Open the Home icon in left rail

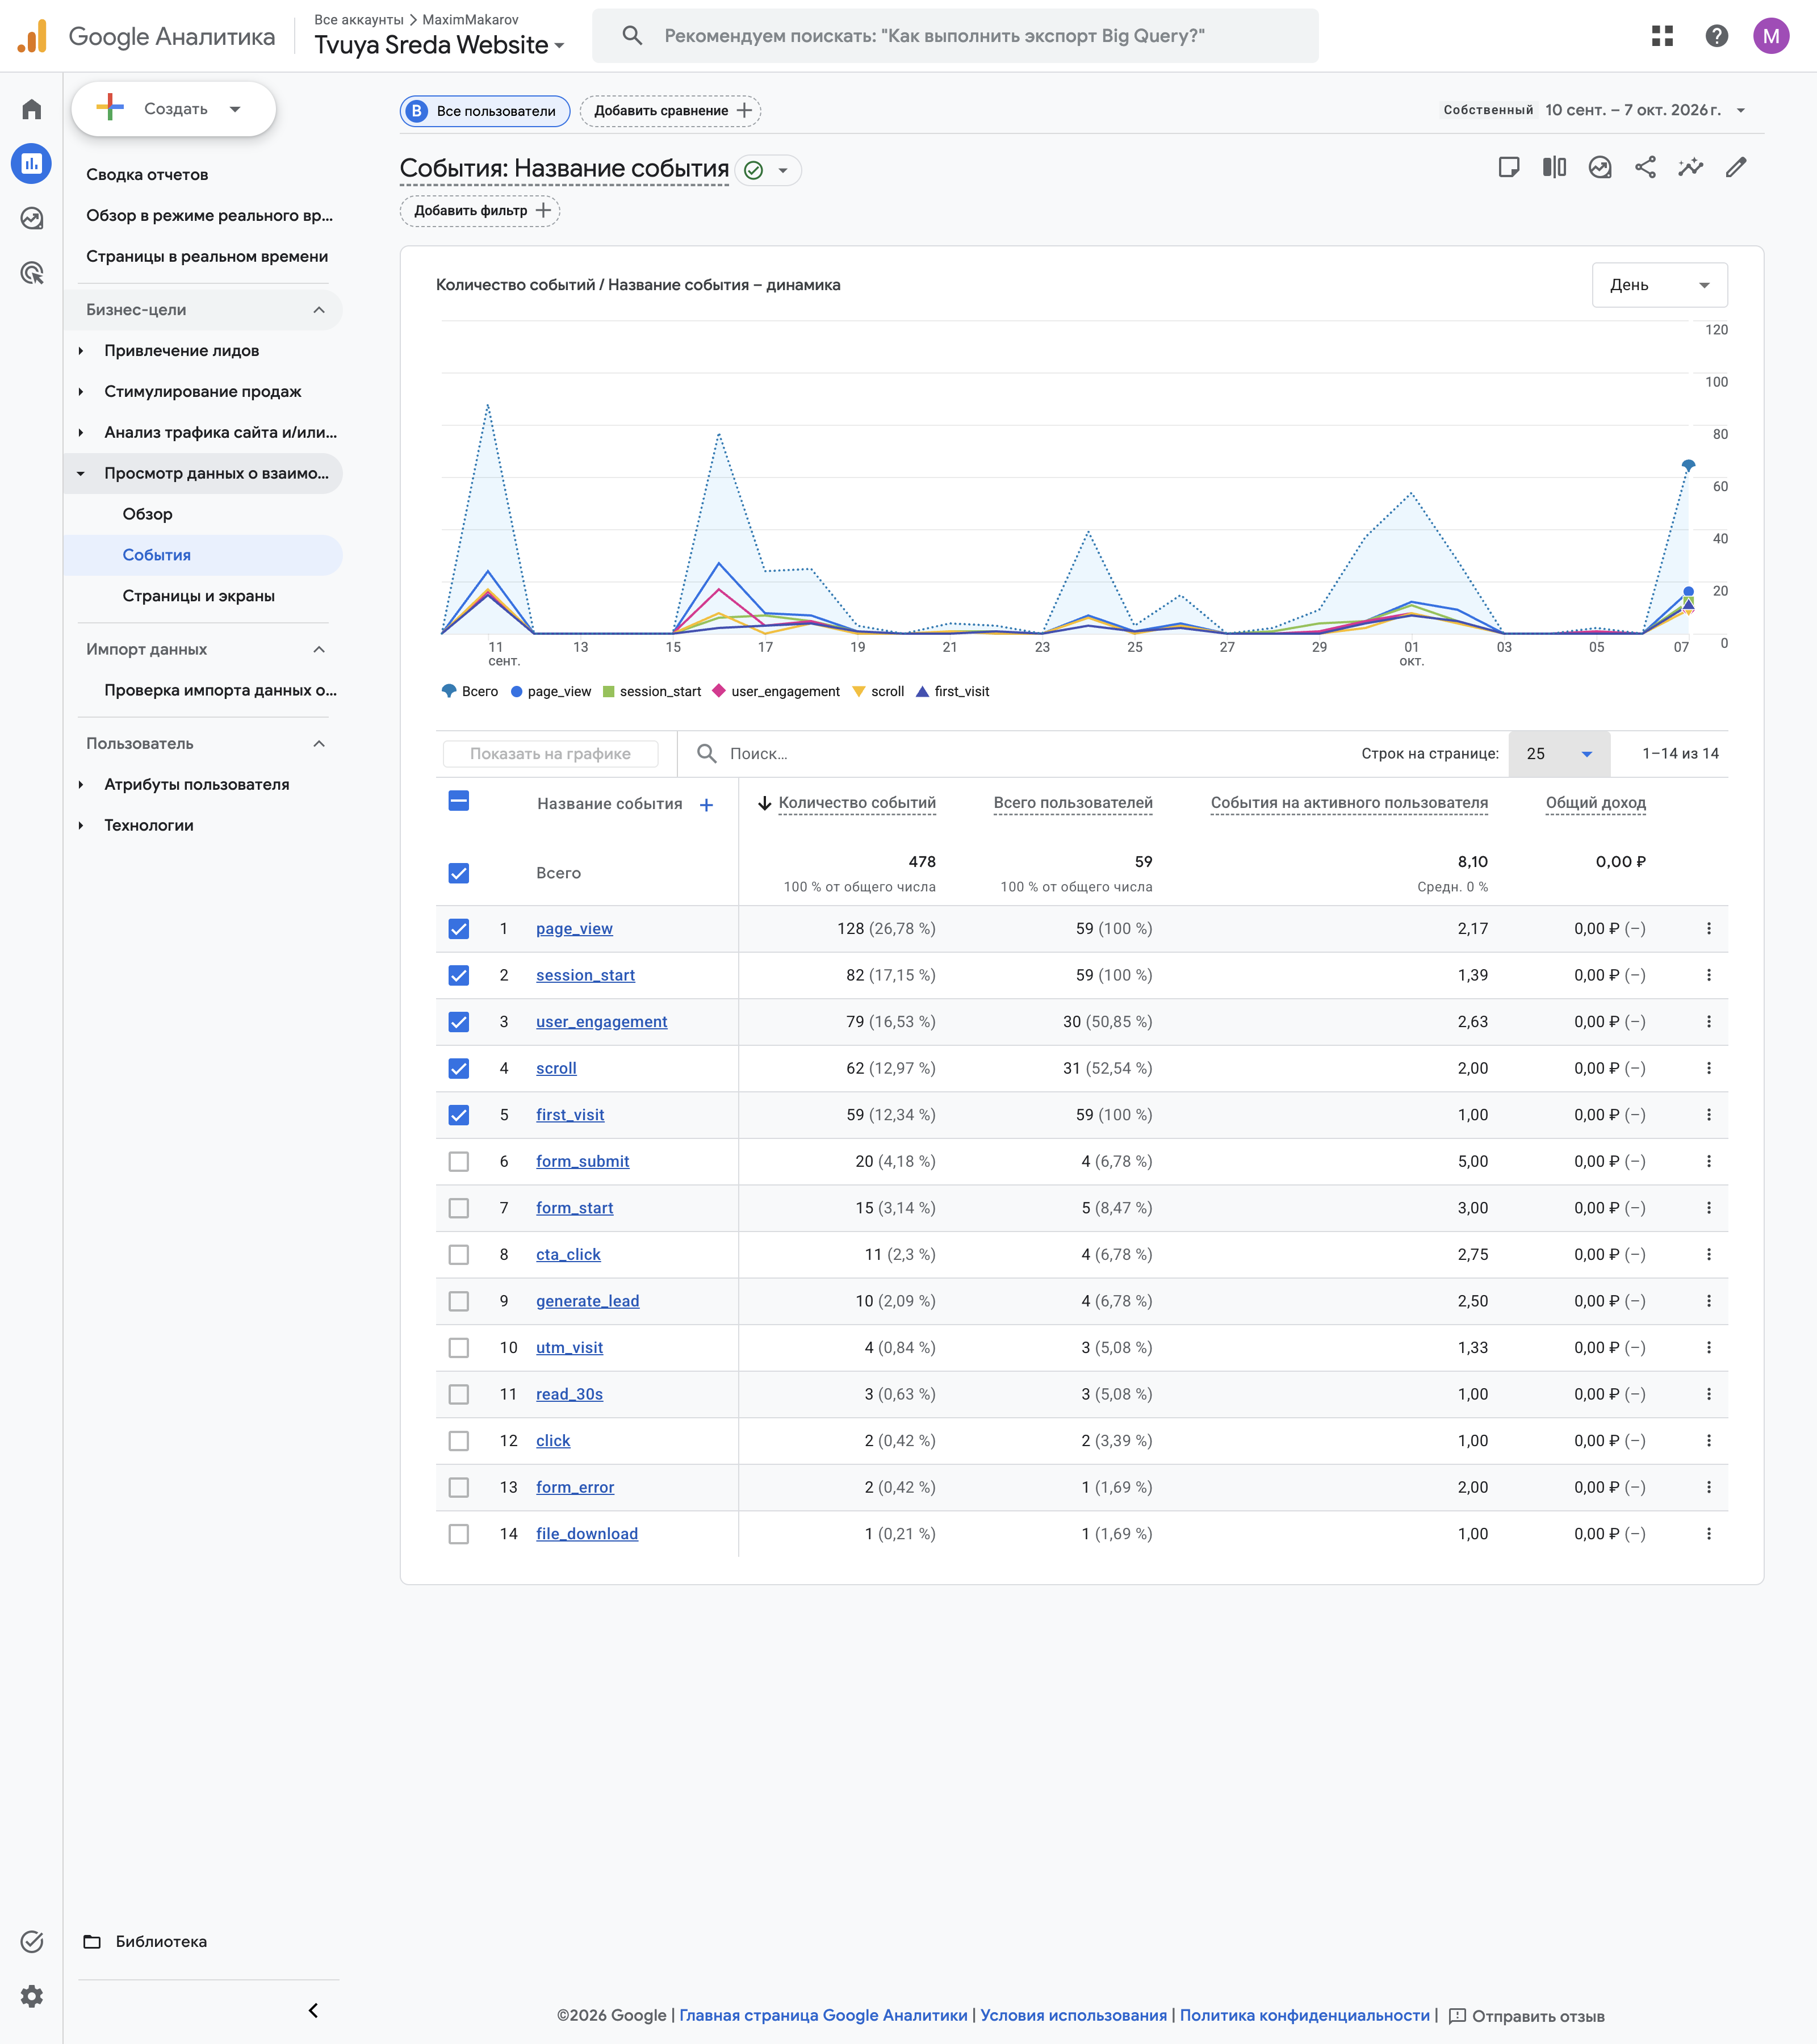pos(32,109)
